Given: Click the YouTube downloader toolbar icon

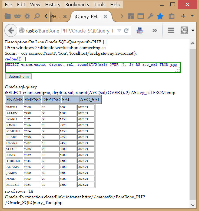Looking at the screenshot, I should click(140, 30).
